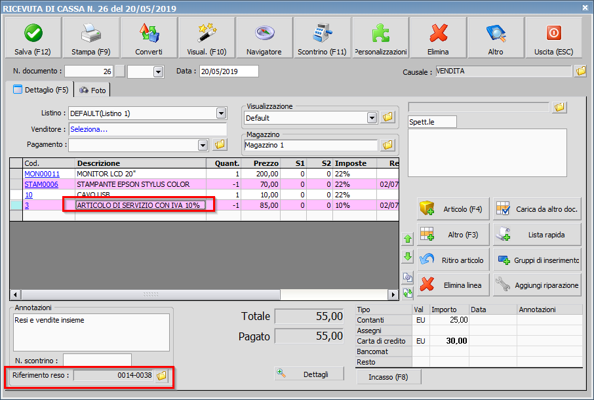Print with Stampa (F9) button
Viewport: 594px width, 400px height.
91,37
